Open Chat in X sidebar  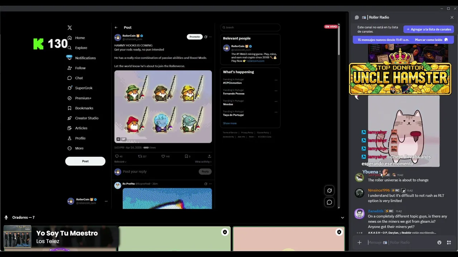tap(75, 78)
